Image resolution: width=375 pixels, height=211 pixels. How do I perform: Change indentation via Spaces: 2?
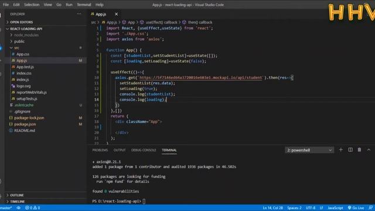point(294,208)
